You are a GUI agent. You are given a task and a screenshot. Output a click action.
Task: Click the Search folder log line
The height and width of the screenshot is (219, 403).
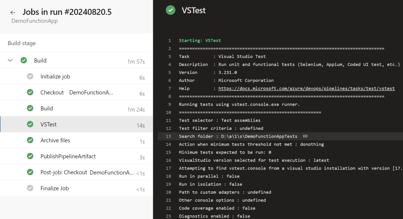[280, 136]
